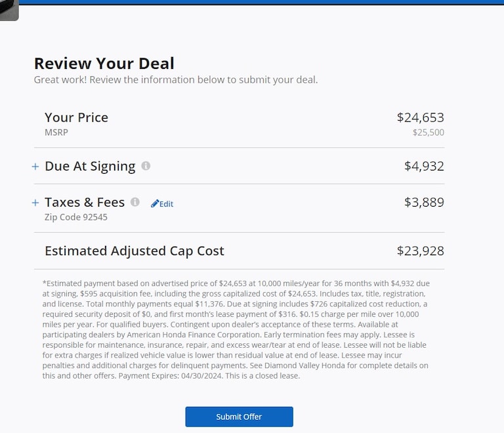Select the Your Price label
Viewport: 504px width, 433px height.
76,117
